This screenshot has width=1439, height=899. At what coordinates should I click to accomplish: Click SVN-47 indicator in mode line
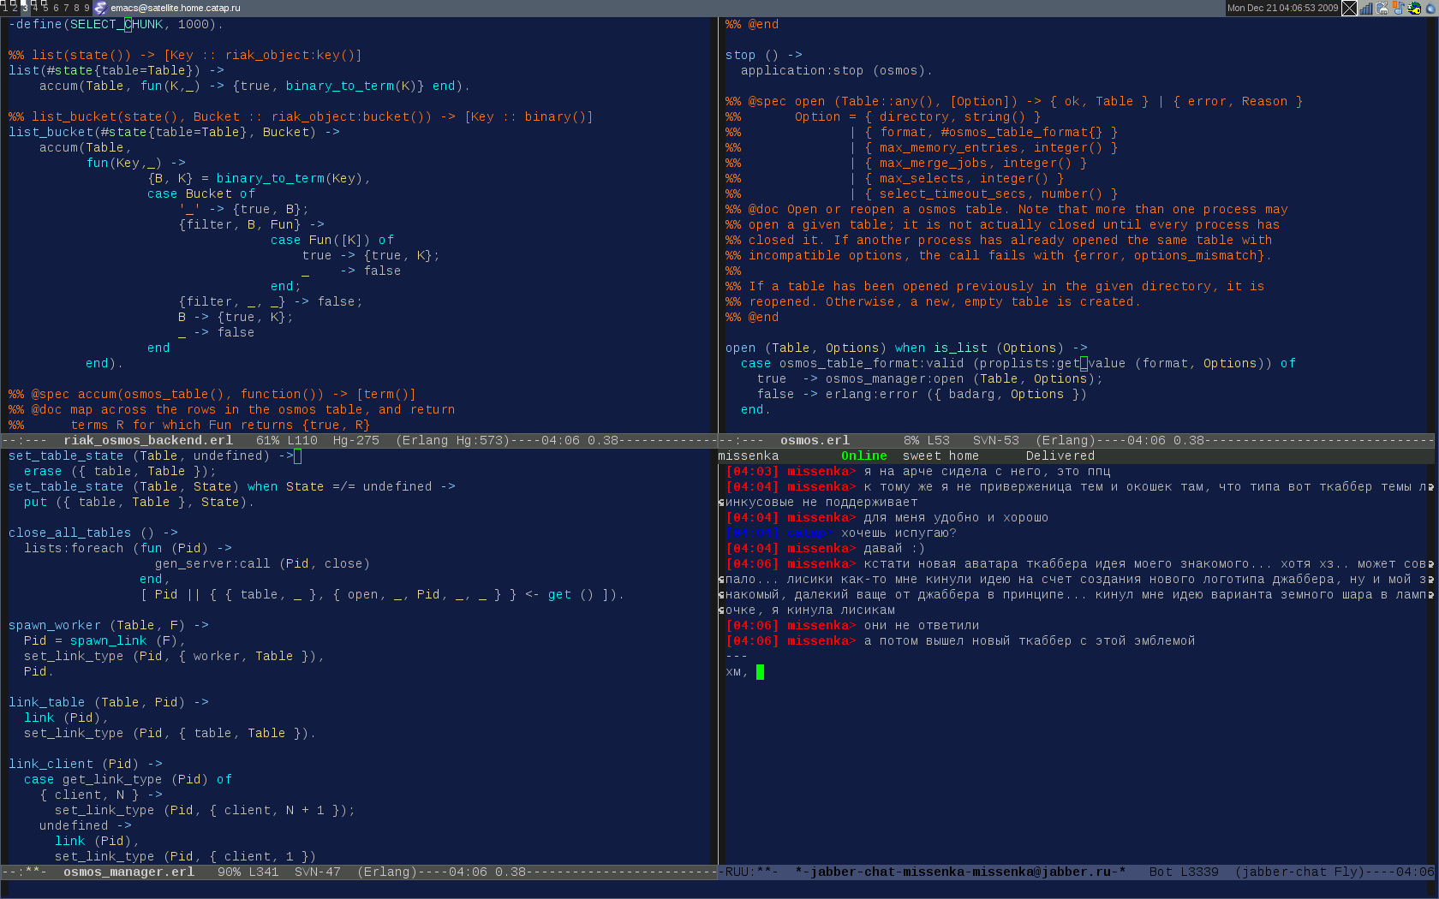(318, 872)
